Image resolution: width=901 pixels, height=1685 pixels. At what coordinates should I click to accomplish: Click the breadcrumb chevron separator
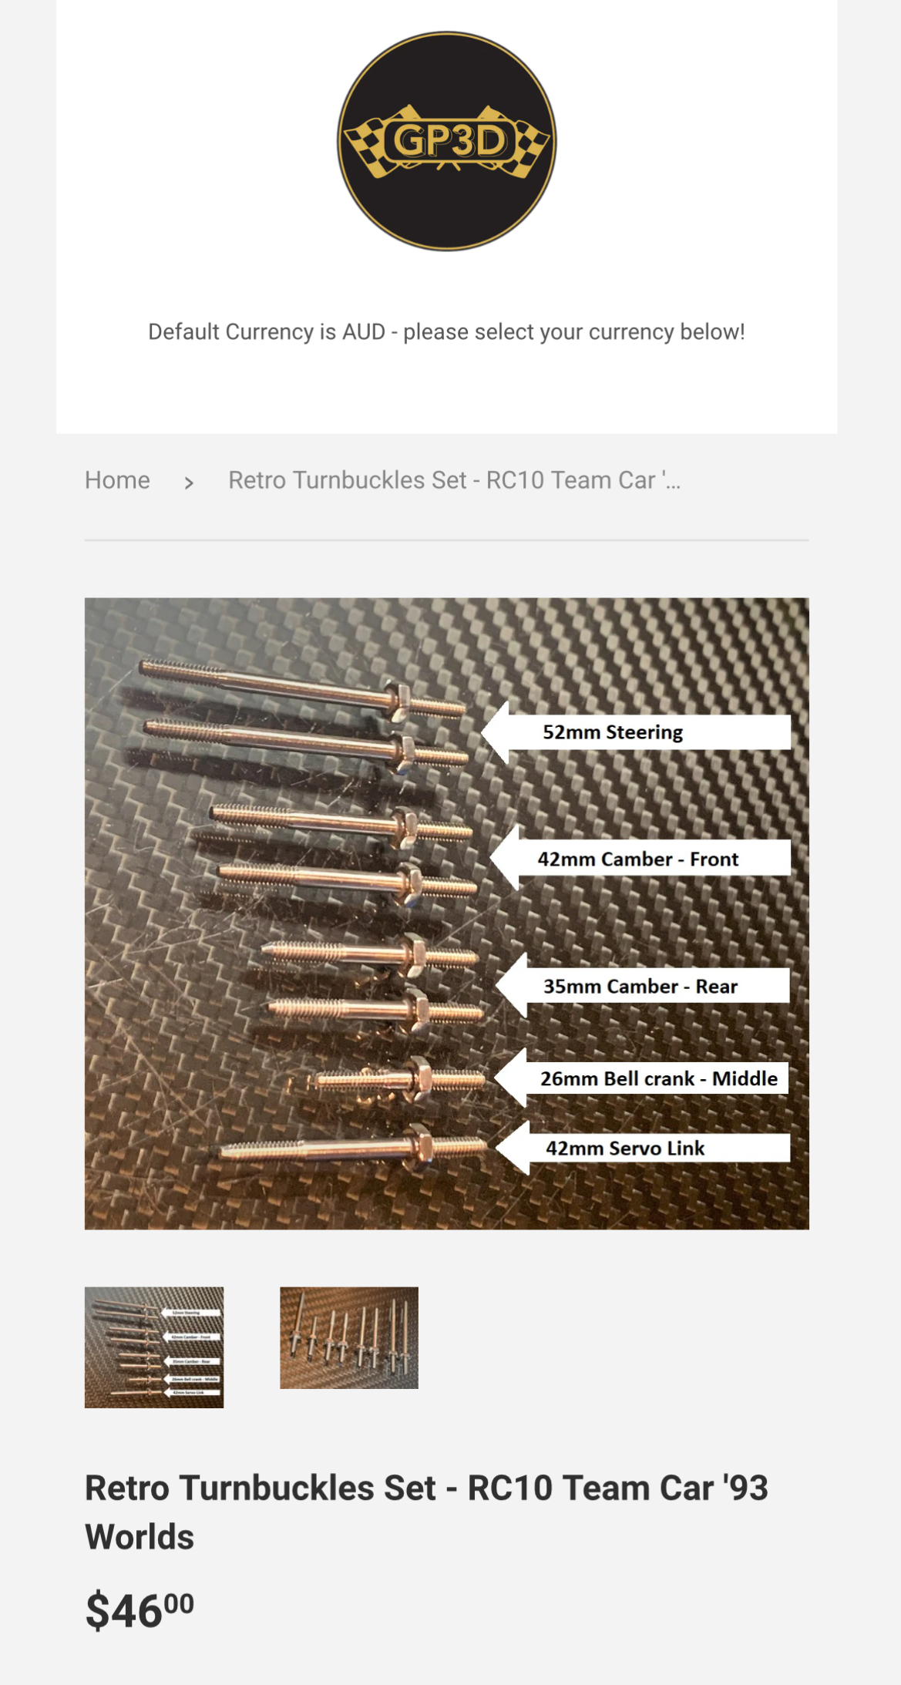tap(189, 483)
